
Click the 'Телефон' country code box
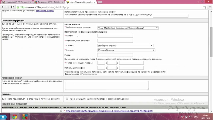point(101,63)
